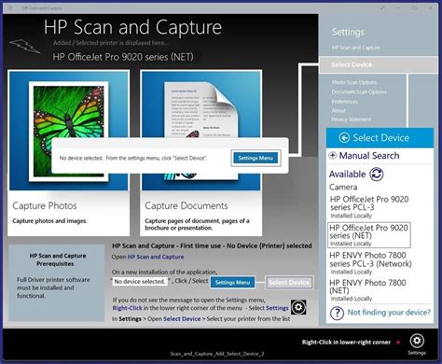
Task: Choose HP OfficeJet Pro 9020 series (NET)
Action: (369, 235)
